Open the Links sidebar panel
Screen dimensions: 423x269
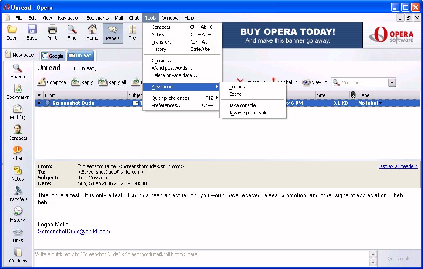[18, 235]
